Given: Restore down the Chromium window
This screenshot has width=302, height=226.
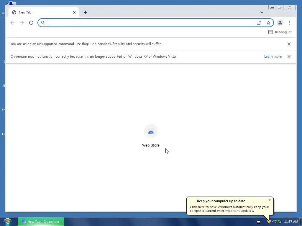Looking at the screenshot, I should (x=280, y=7).
